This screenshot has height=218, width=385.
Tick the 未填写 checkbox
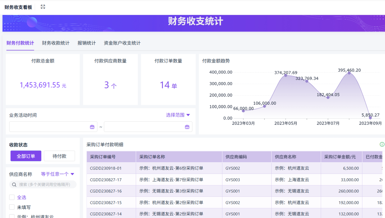click(12, 207)
